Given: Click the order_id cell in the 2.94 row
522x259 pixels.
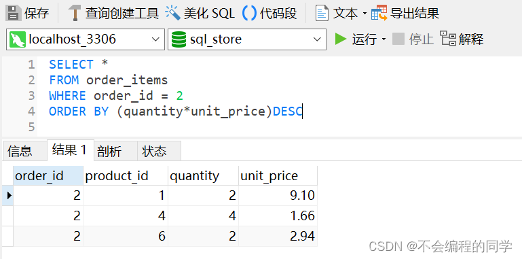Looking at the screenshot, I should point(48,236).
